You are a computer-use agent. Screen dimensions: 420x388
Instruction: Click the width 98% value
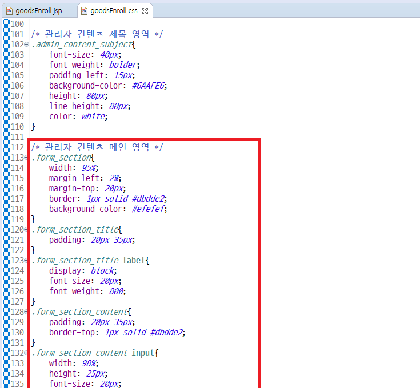point(89,363)
